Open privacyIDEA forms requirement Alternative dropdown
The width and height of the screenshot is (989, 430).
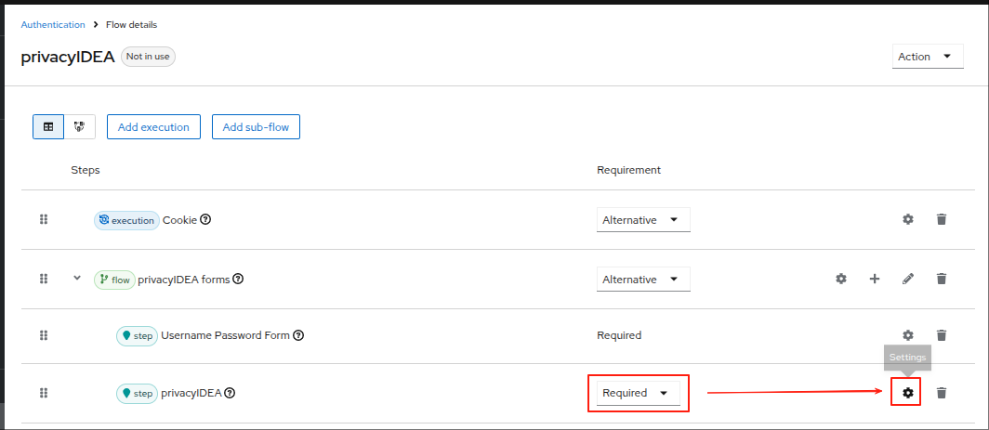(x=643, y=280)
